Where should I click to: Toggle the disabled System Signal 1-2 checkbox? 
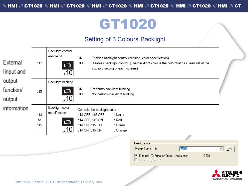click(x=136, y=160)
